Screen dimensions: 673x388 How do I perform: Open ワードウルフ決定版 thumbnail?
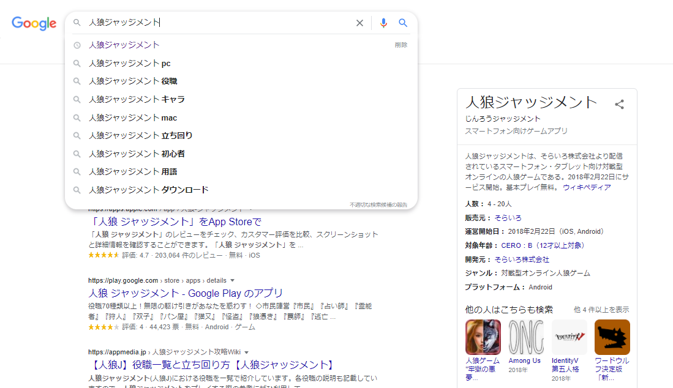tap(612, 337)
